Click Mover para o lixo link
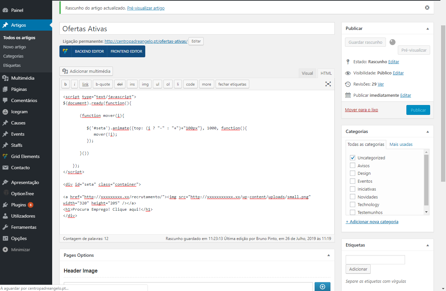This screenshot has height=291, width=446. 361,110
